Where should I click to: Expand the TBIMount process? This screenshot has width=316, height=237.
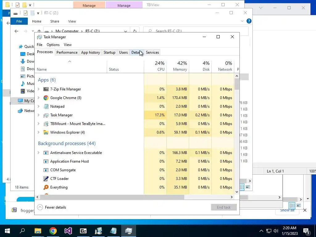tap(39, 124)
